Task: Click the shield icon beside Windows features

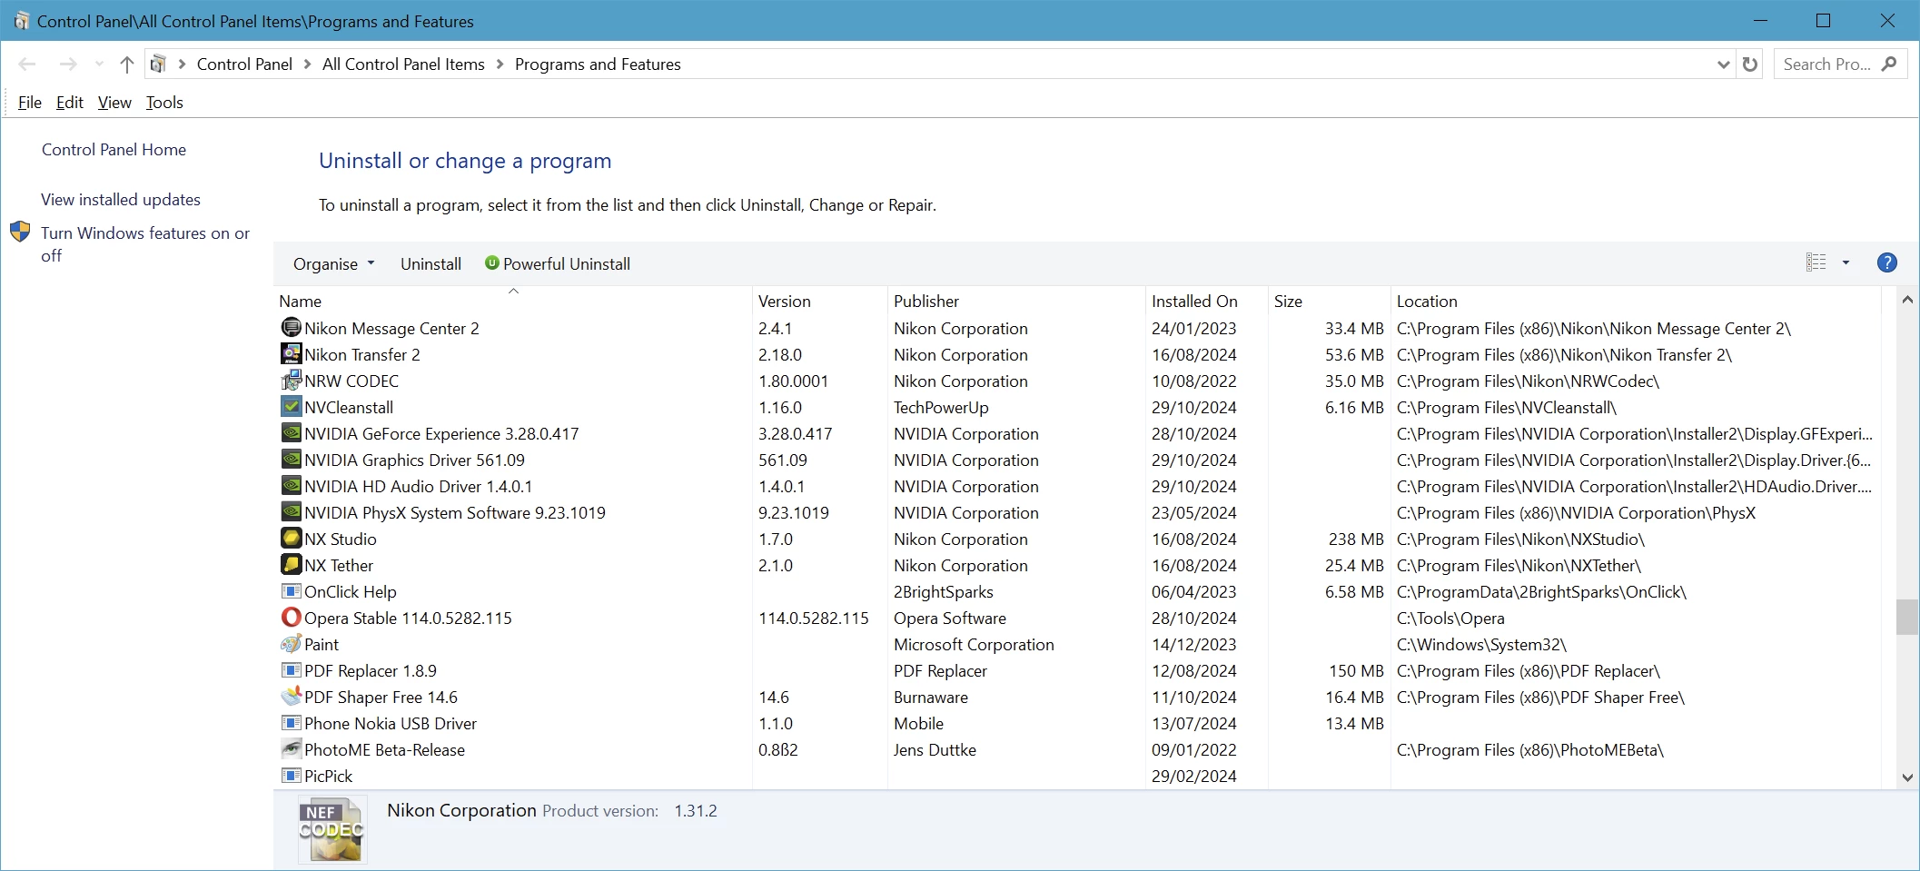Action: point(20,233)
